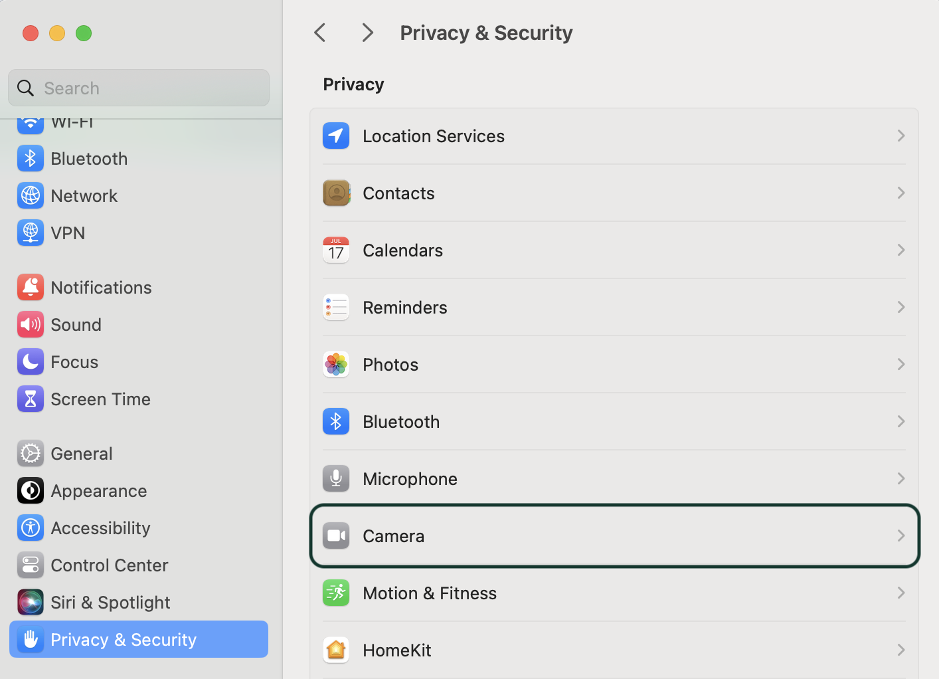The width and height of the screenshot is (939, 679).
Task: Open Notifications in the sidebar
Action: pos(101,288)
